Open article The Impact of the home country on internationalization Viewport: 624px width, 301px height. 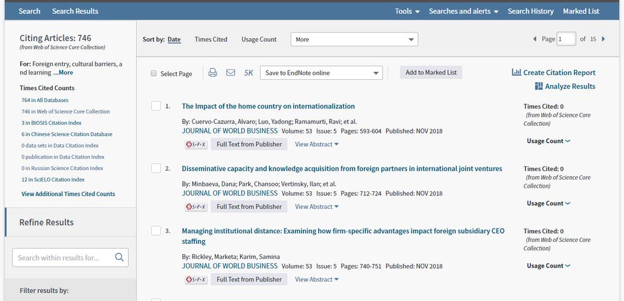click(268, 106)
